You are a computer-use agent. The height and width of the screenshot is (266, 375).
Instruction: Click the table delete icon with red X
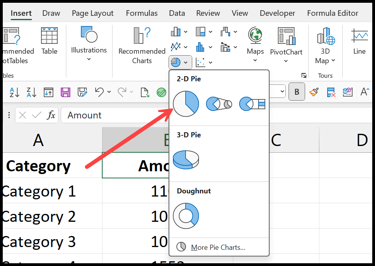[331, 92]
